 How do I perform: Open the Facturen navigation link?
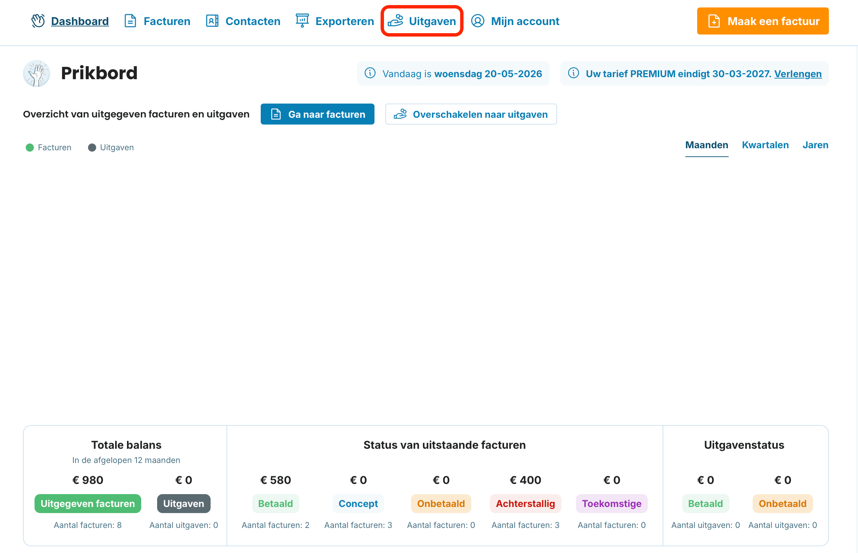(x=167, y=21)
